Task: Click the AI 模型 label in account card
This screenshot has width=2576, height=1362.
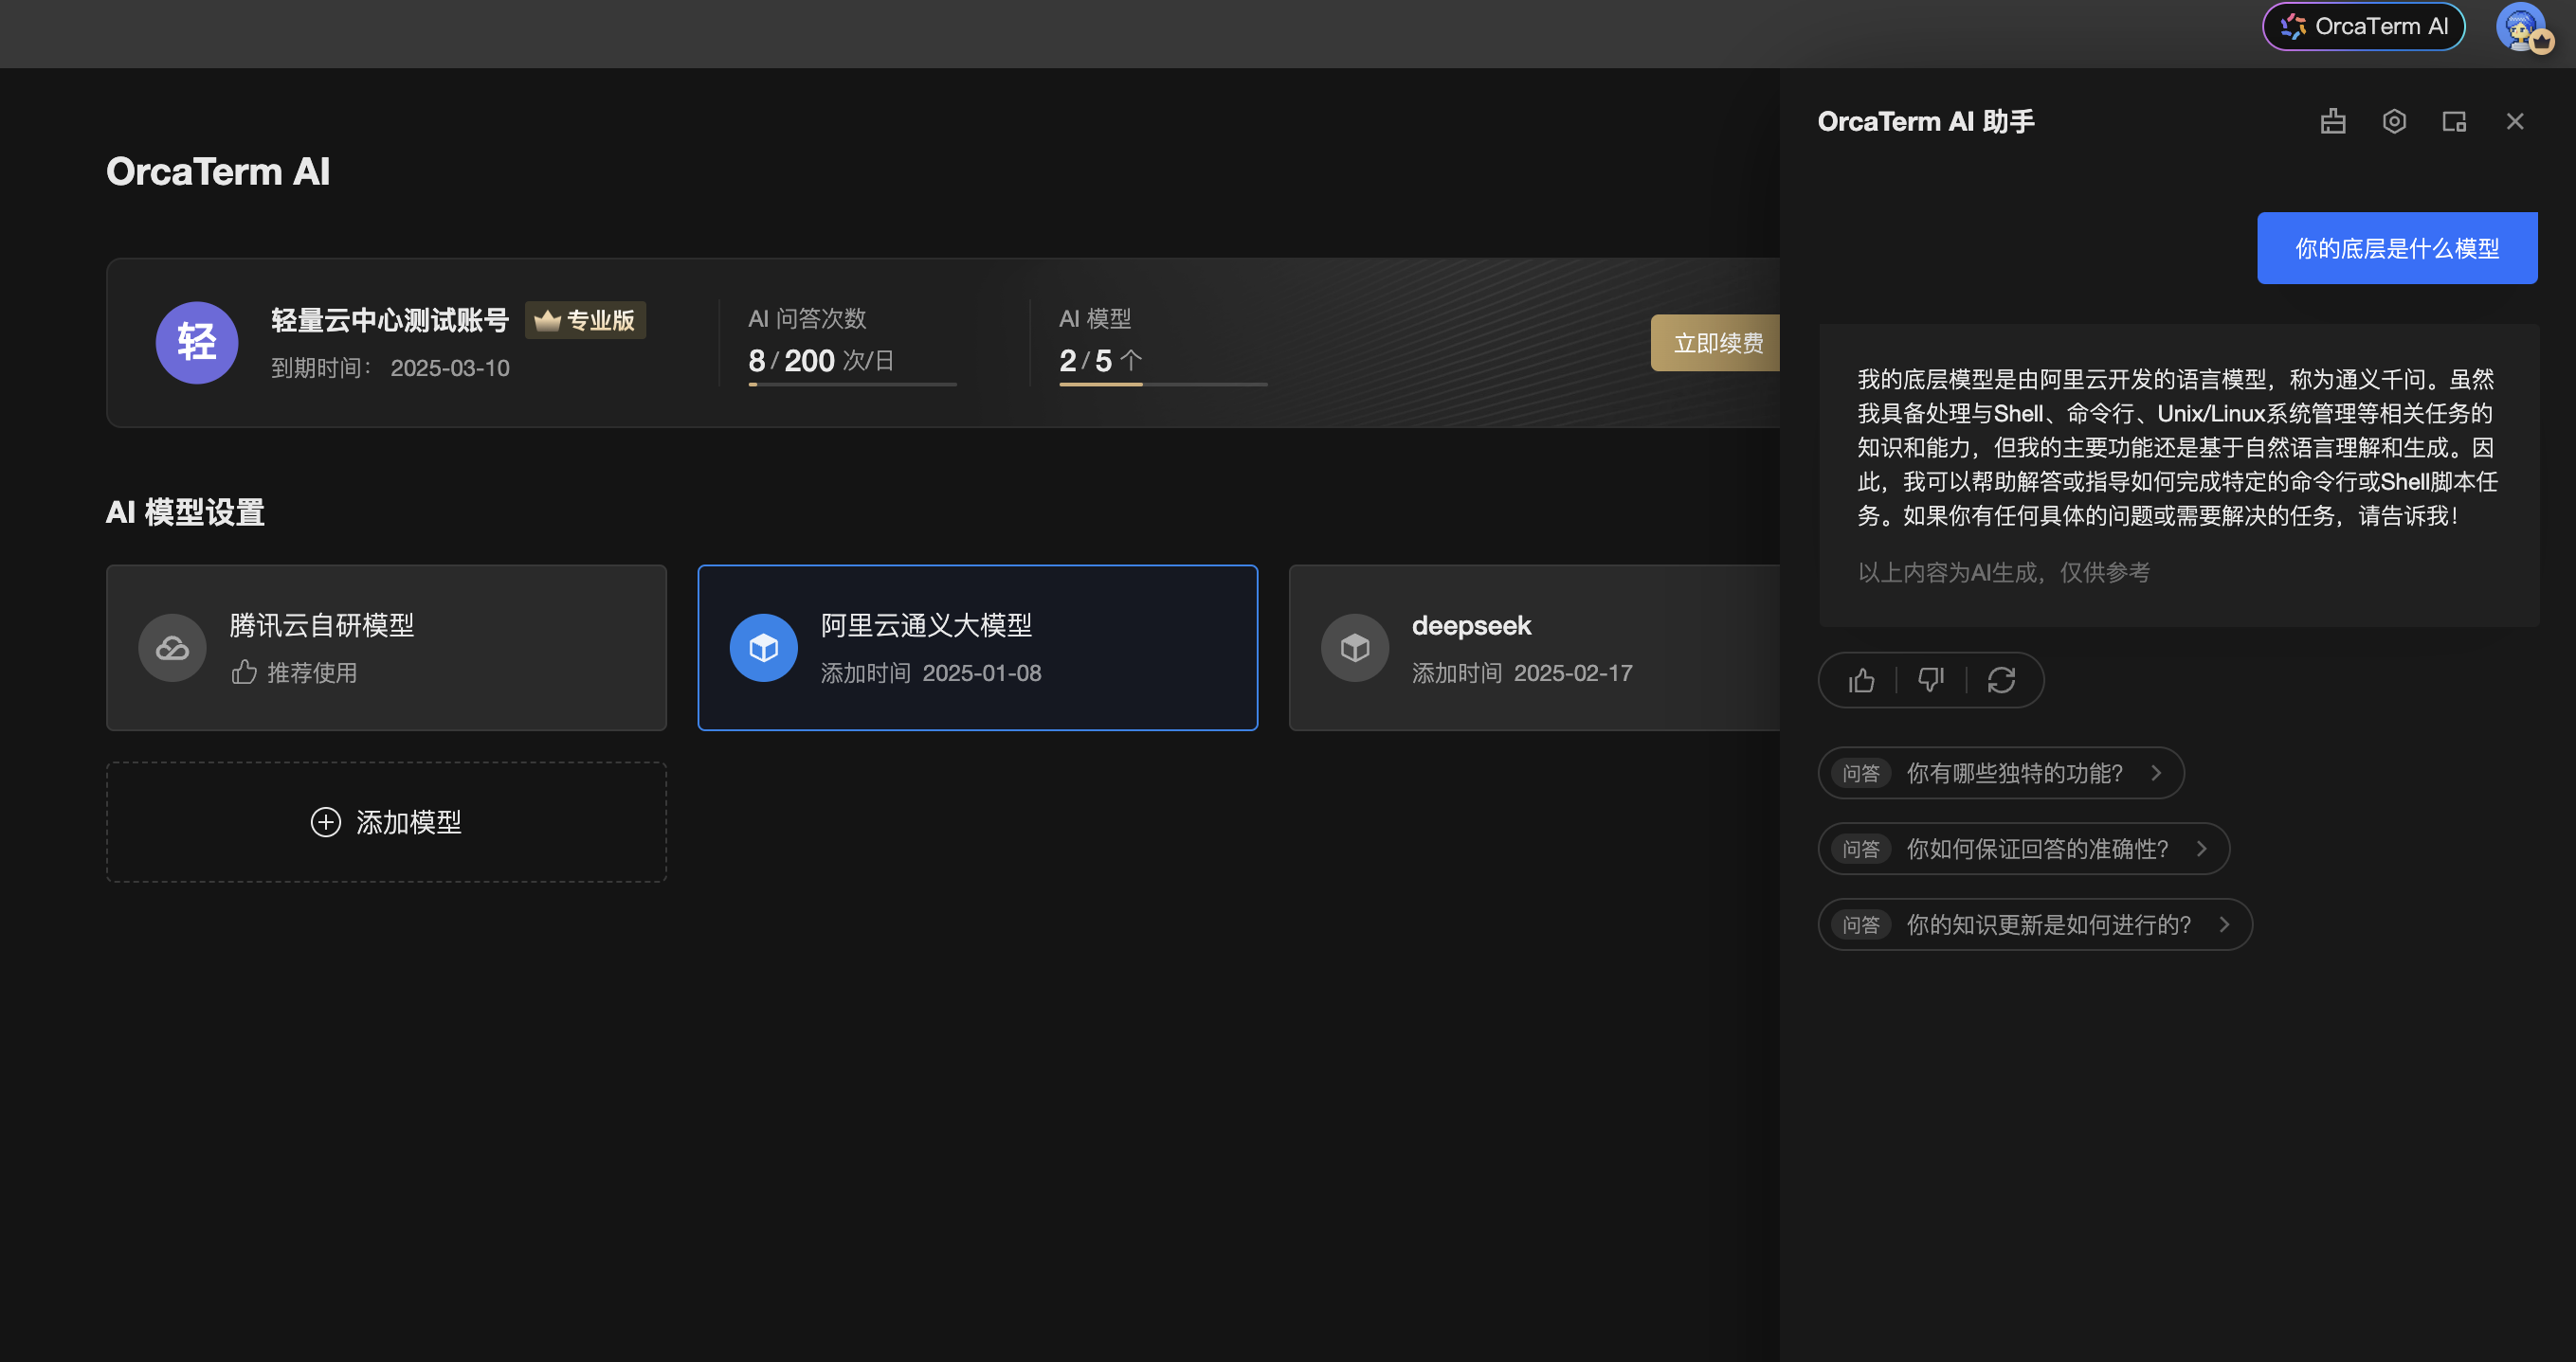Action: tap(1095, 319)
